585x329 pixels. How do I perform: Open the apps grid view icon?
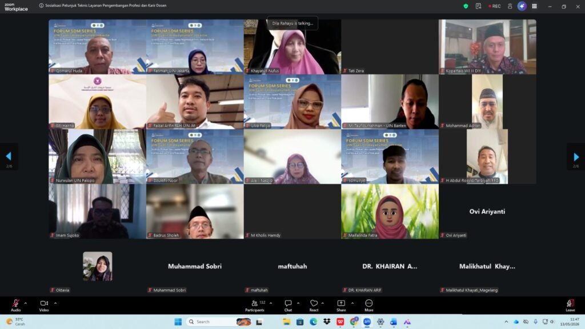click(x=534, y=6)
